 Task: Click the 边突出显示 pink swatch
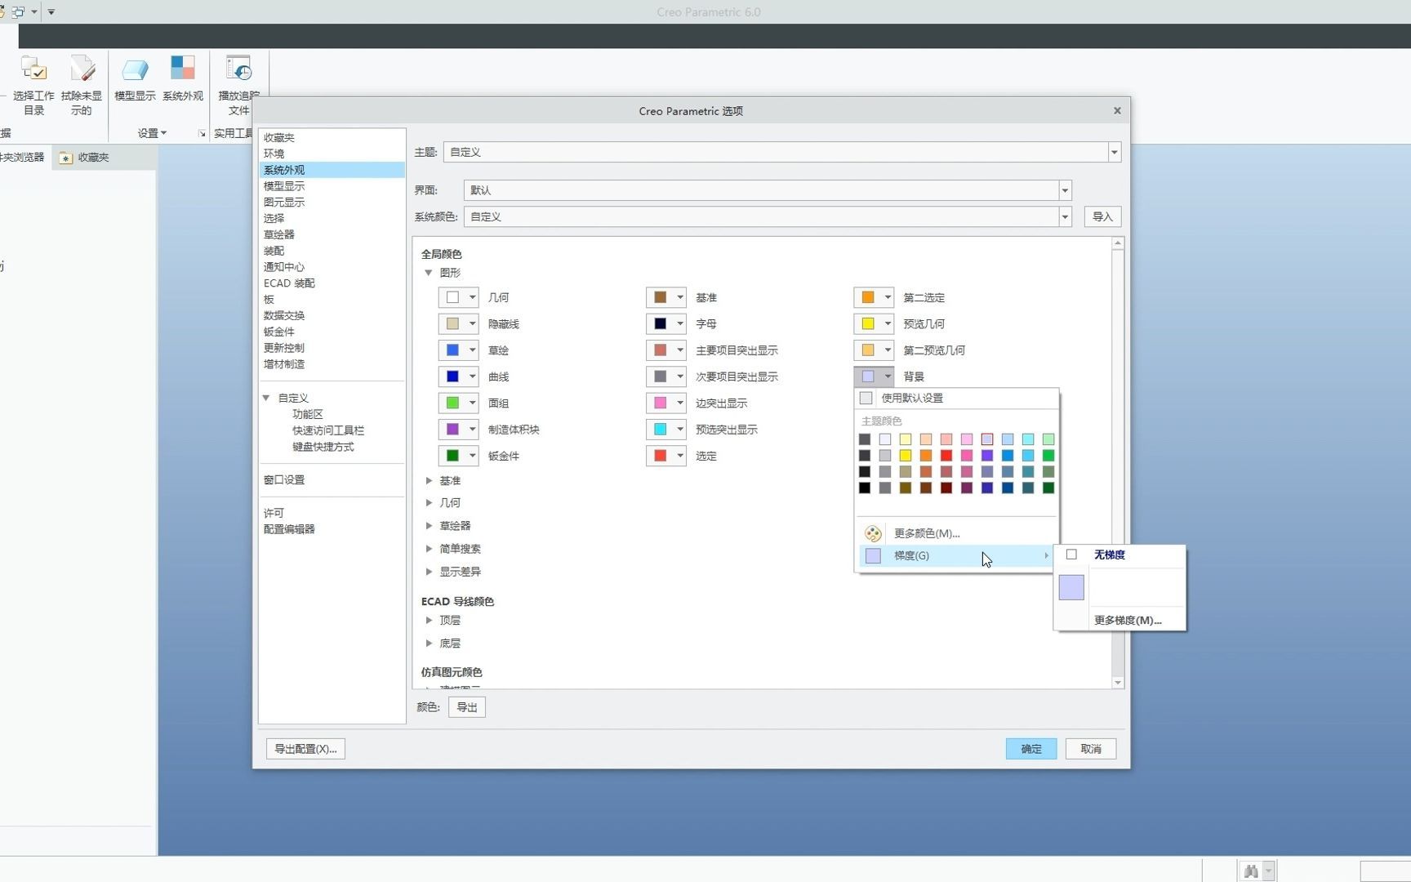pyautogui.click(x=660, y=403)
